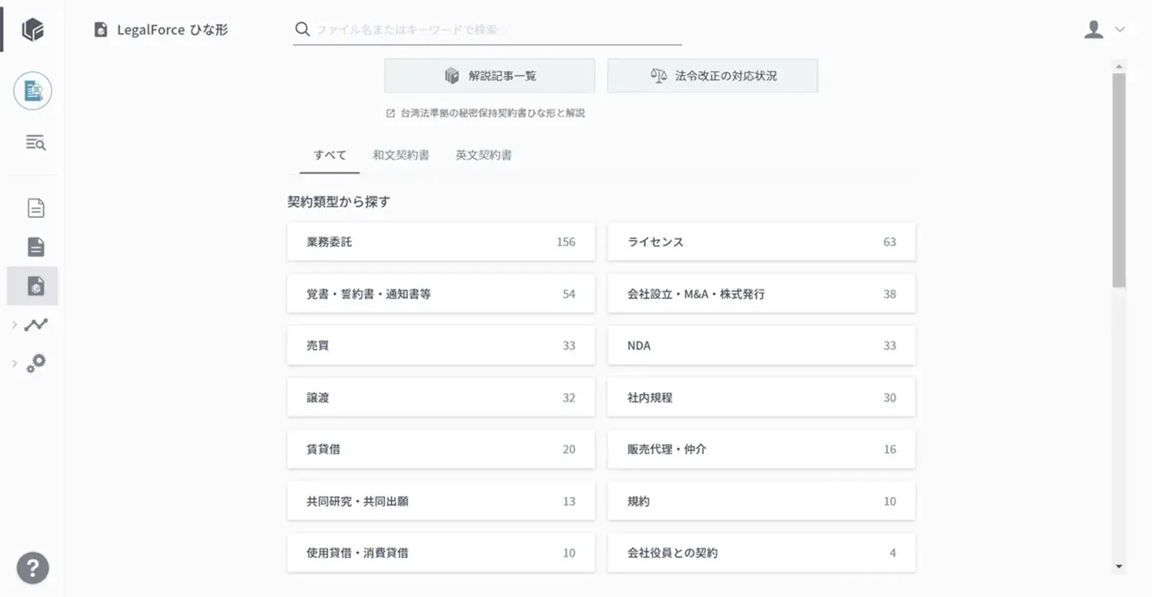
Task: Click the 解説記事一覧 button
Action: click(x=490, y=76)
